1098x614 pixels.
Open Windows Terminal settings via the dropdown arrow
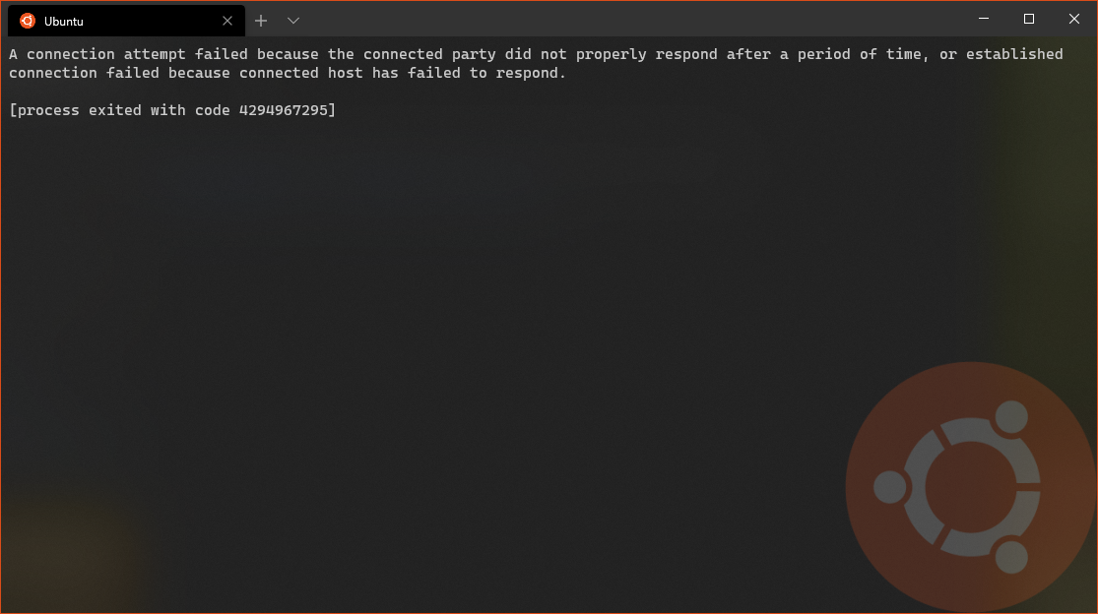[292, 21]
